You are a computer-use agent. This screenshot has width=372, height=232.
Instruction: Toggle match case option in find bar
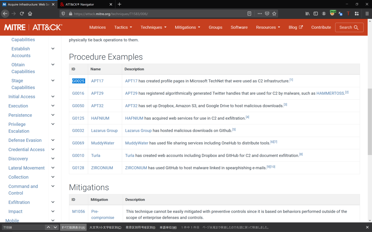pyautogui.click(x=105, y=227)
